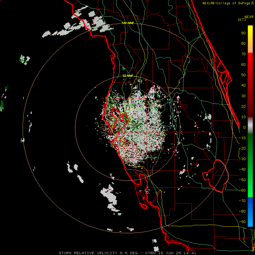
Task: Select the -80 knot scale value
Action: (x=242, y=211)
